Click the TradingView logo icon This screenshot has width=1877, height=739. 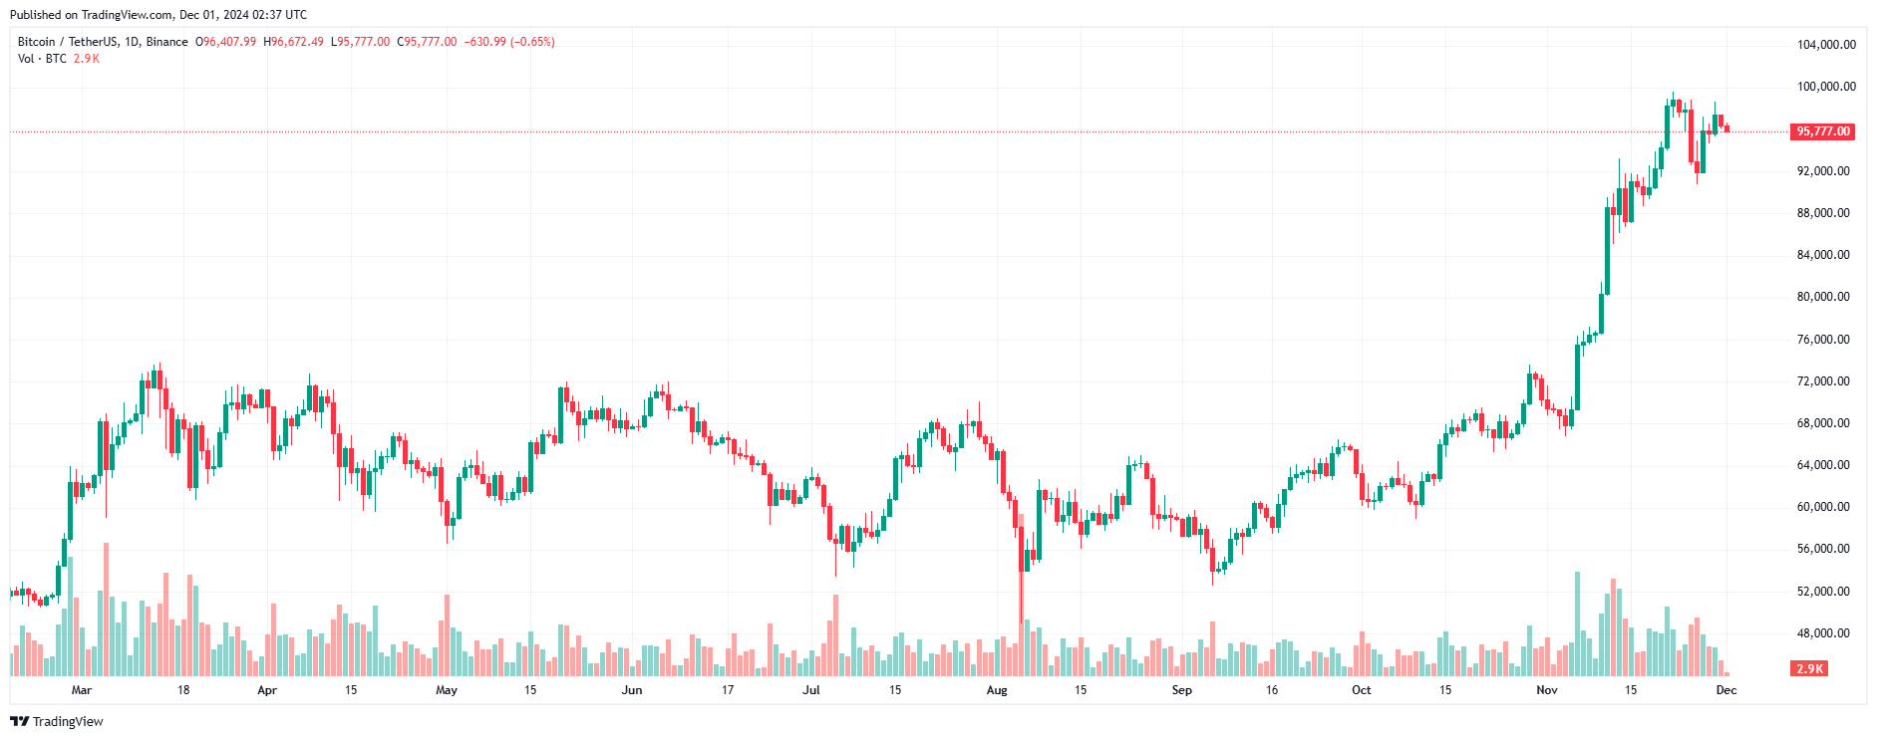pyautogui.click(x=19, y=721)
